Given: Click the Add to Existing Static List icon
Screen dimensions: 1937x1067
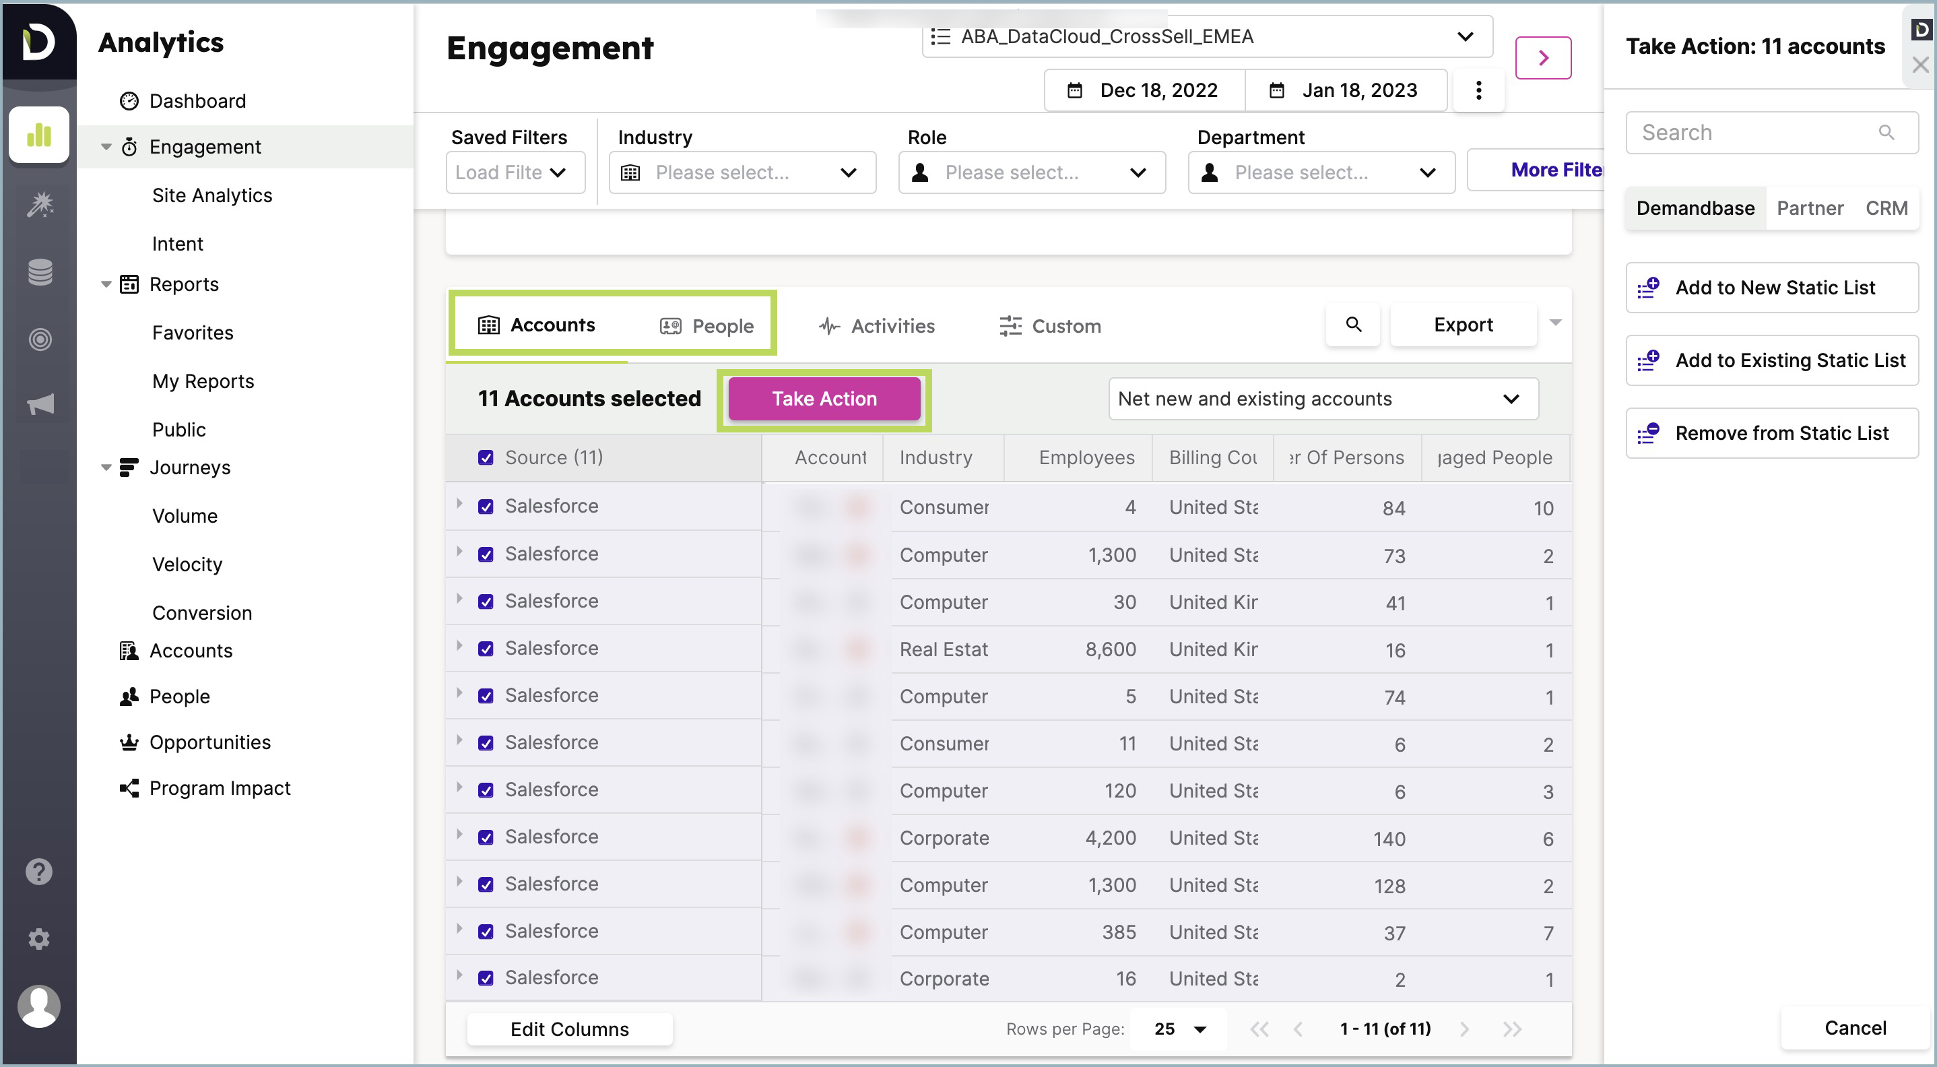Looking at the screenshot, I should pyautogui.click(x=1648, y=360).
